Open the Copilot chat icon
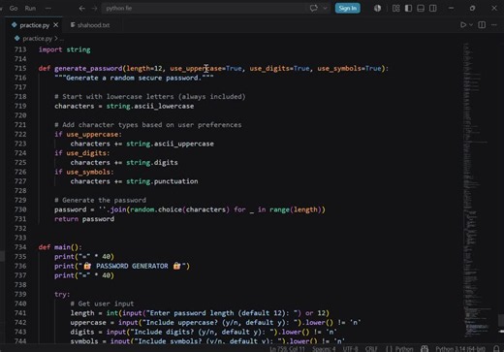This screenshot has height=352, width=504. pos(313,9)
